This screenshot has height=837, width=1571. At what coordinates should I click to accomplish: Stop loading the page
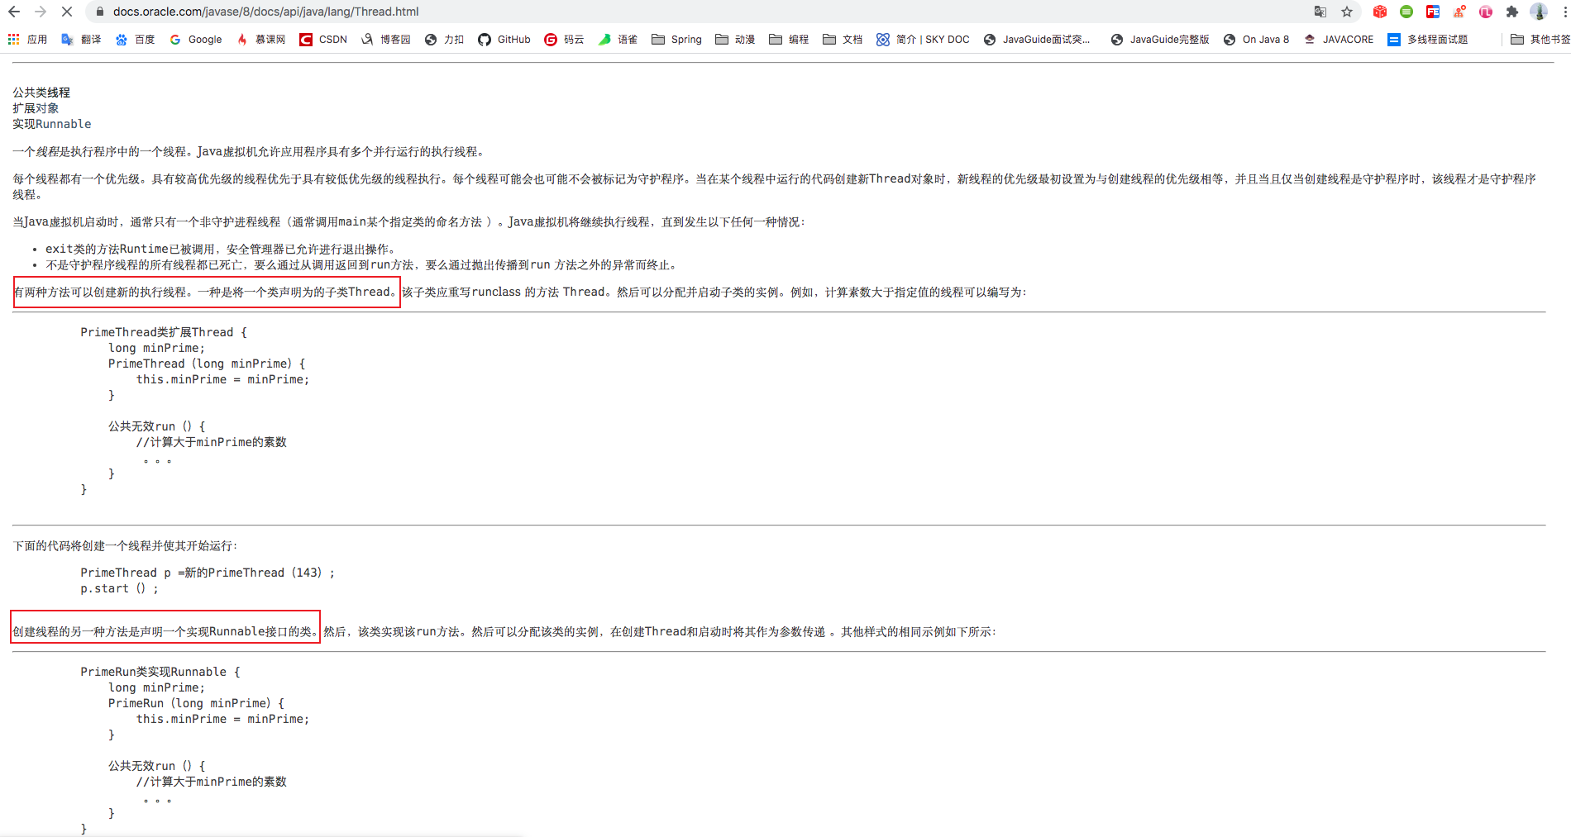67,12
